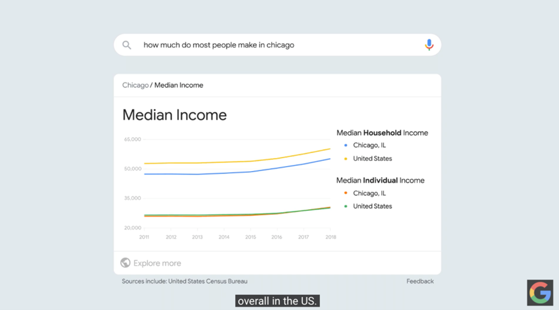Activate the voice search microphone
The width and height of the screenshot is (559, 310).
tap(429, 45)
